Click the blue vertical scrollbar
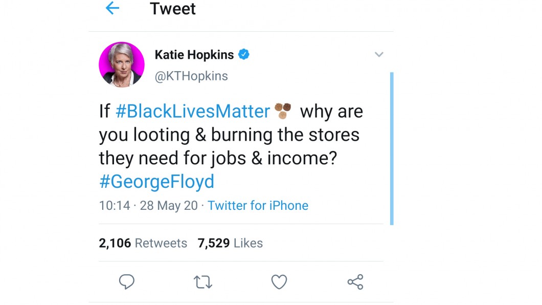The height and width of the screenshot is (305, 542). 392,148
